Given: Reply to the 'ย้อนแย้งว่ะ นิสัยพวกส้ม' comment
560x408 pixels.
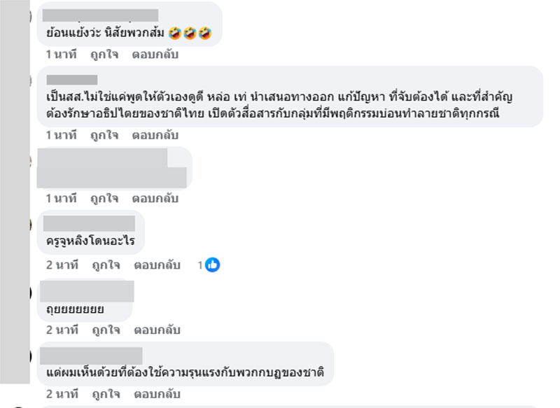Looking at the screenshot, I should tap(156, 53).
